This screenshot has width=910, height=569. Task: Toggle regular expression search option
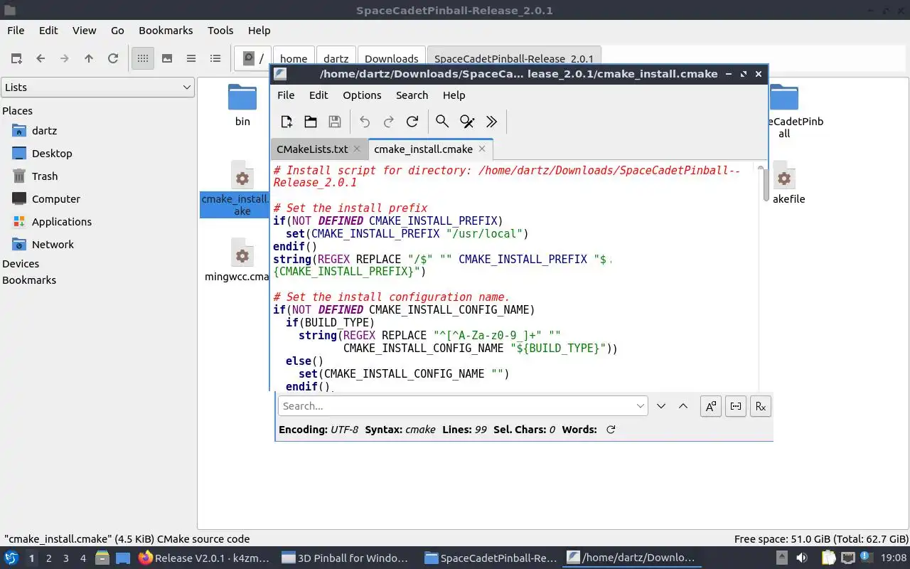tap(761, 406)
